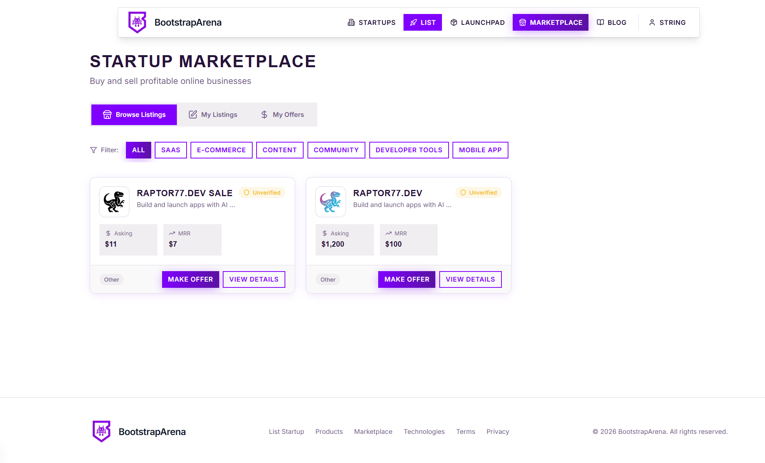This screenshot has height=463, width=765.
Task: Click the rocket icon on LIST button
Action: click(412, 22)
